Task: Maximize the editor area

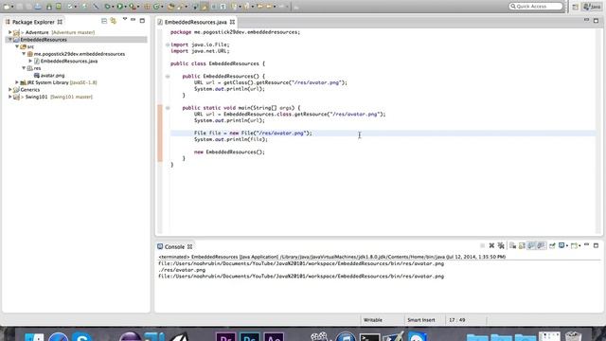Action: point(596,20)
